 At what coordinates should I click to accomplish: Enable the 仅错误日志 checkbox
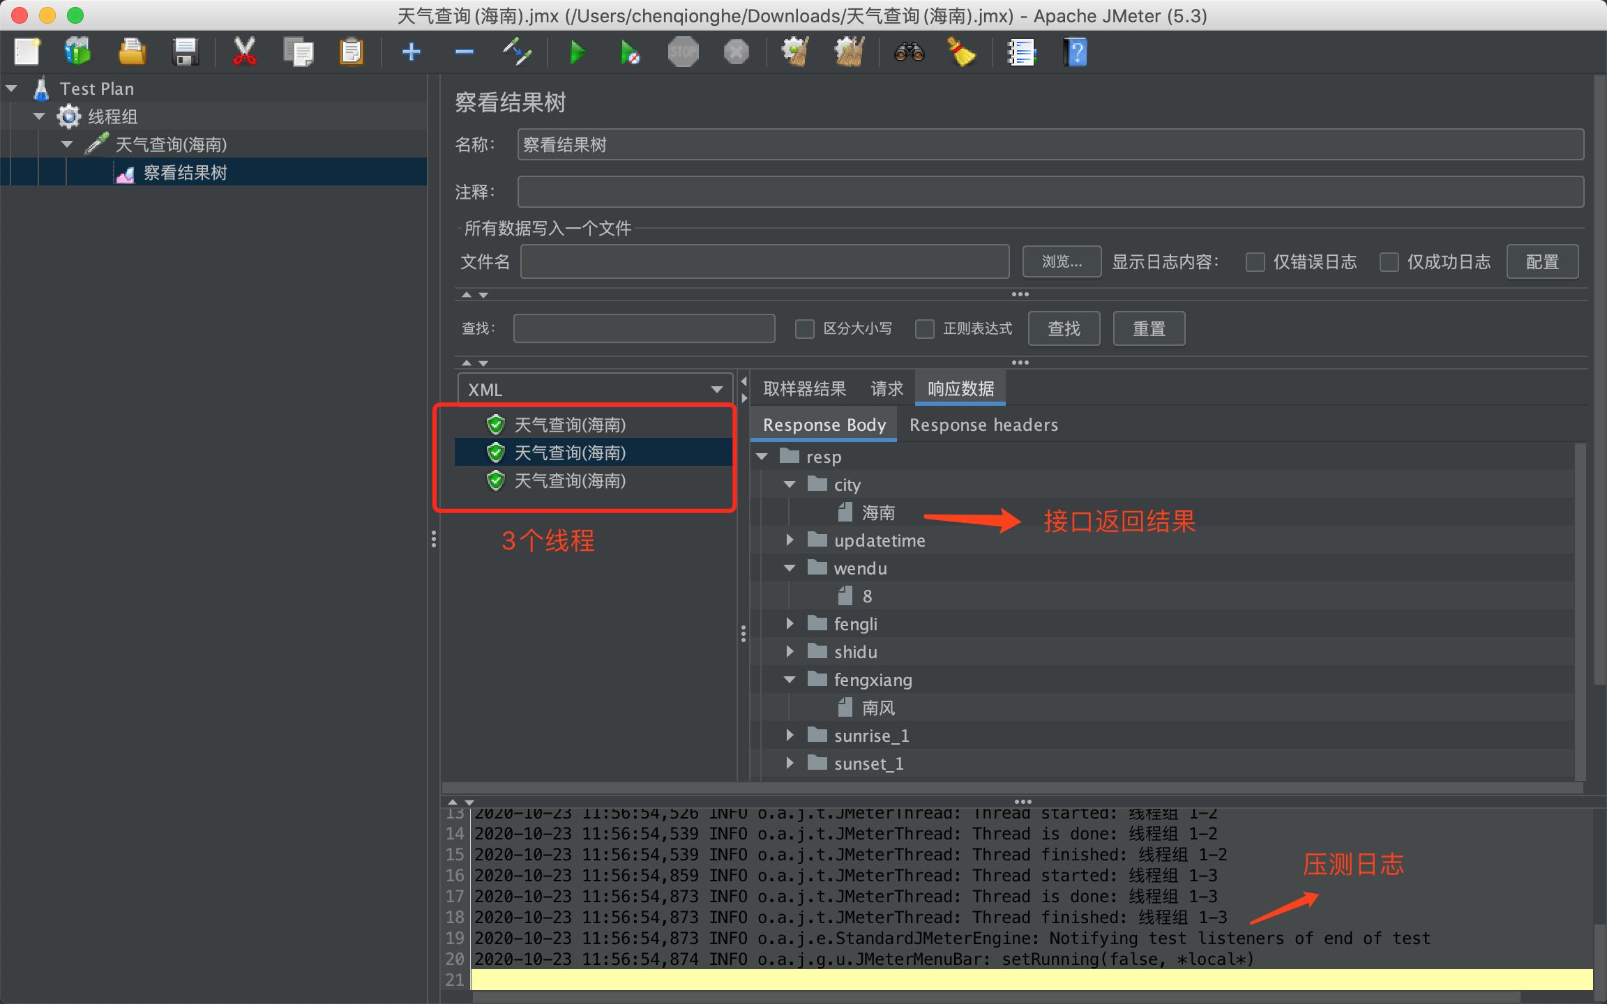[x=1255, y=262]
